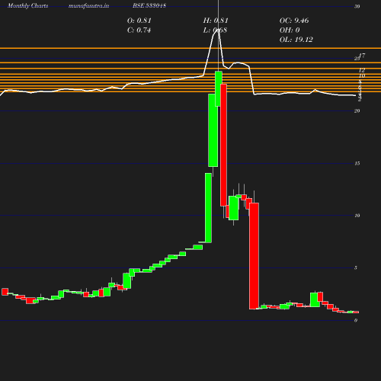Click the y-axis label "30"

[x=357, y=6]
